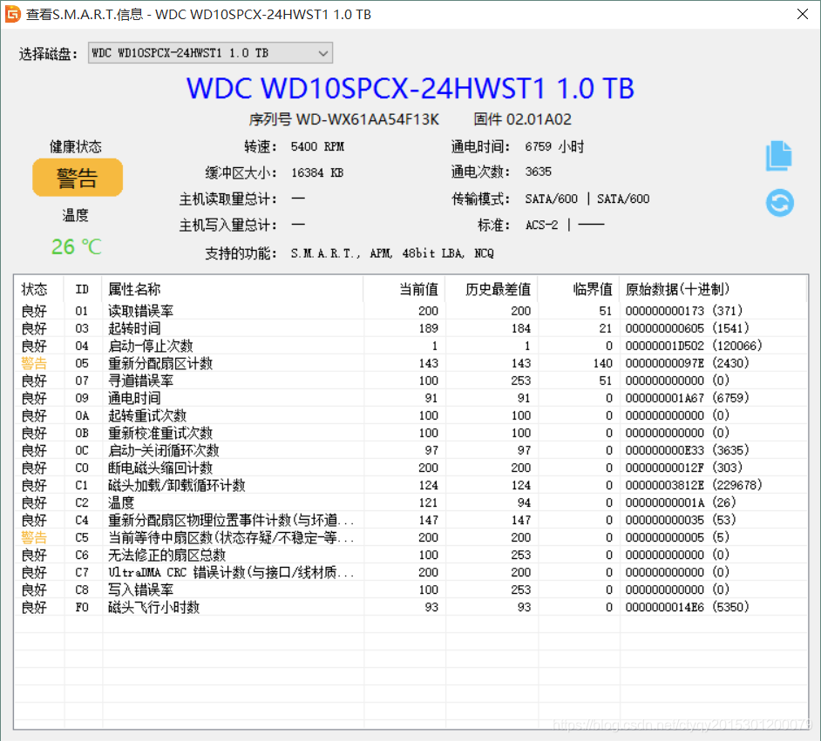Click the 历史最差值 column header
Screen dimensions: 821x741
[498, 289]
